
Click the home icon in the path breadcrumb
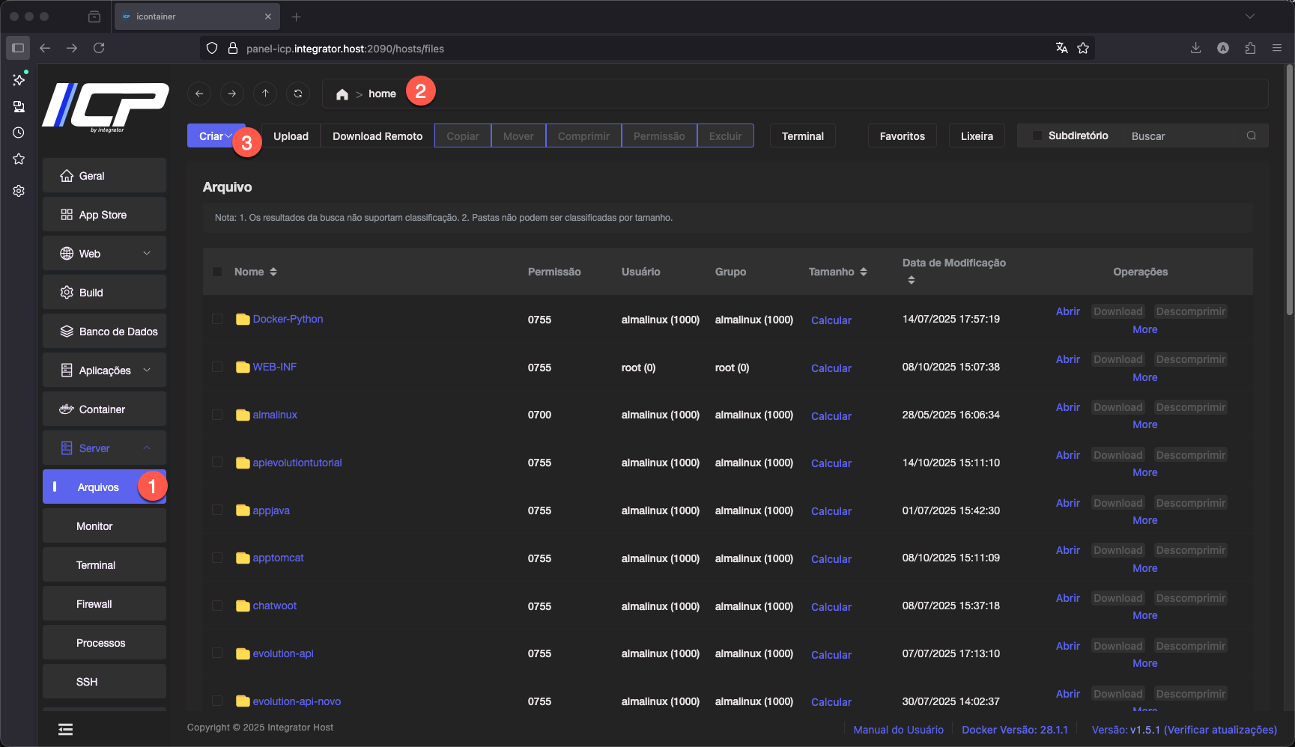pyautogui.click(x=342, y=94)
